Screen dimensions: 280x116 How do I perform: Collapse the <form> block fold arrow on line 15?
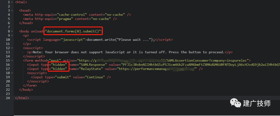coord(12,61)
